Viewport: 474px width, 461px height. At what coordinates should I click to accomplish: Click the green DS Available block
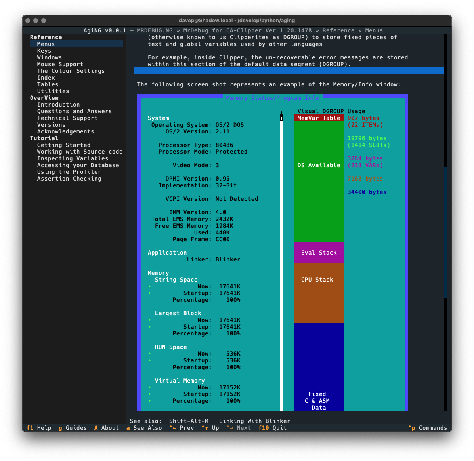click(x=319, y=165)
